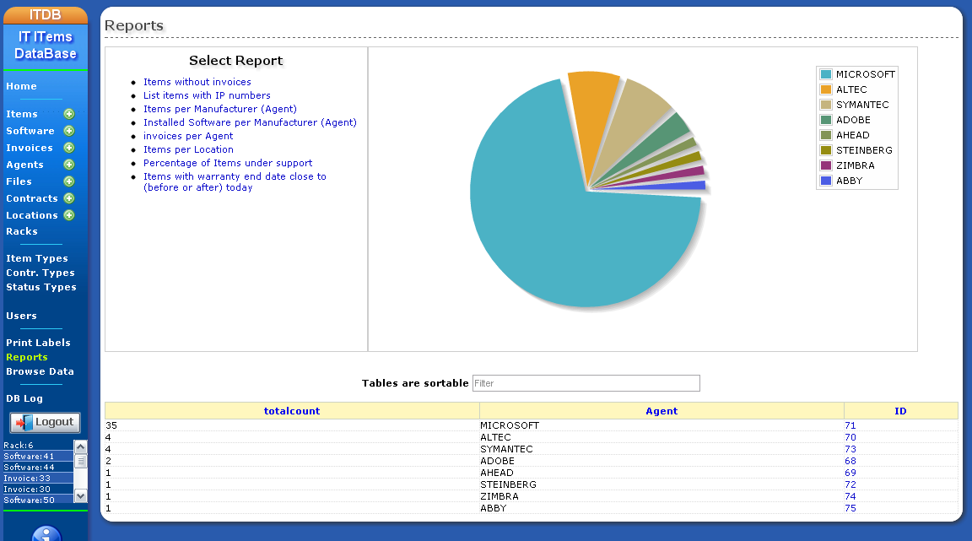Sort table by totalcount column
This screenshot has width=972, height=541.
[x=291, y=411]
